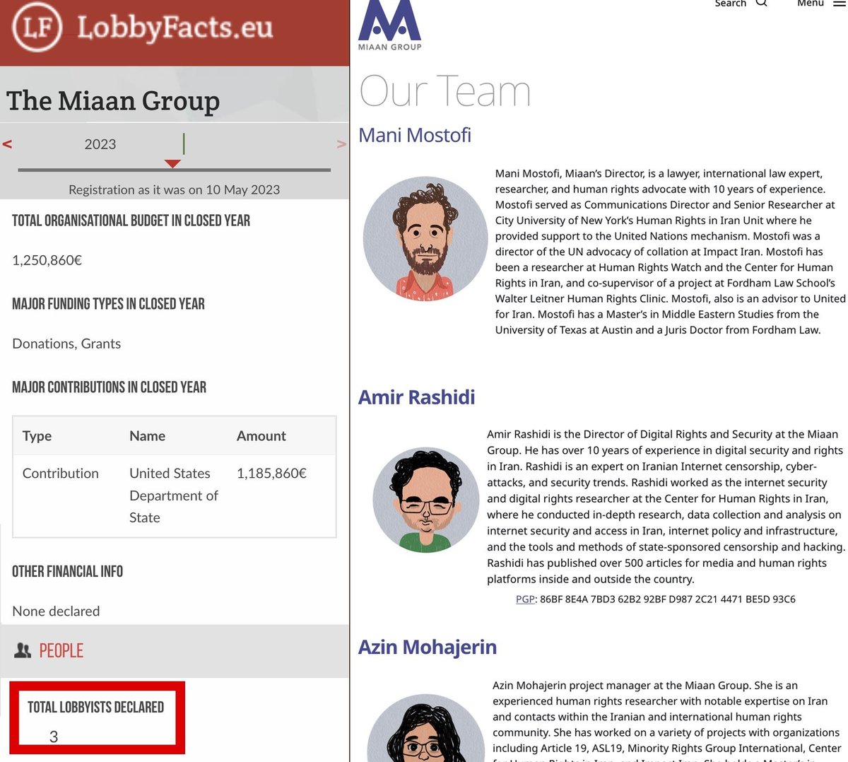Click Major Funding Types heading

108,304
